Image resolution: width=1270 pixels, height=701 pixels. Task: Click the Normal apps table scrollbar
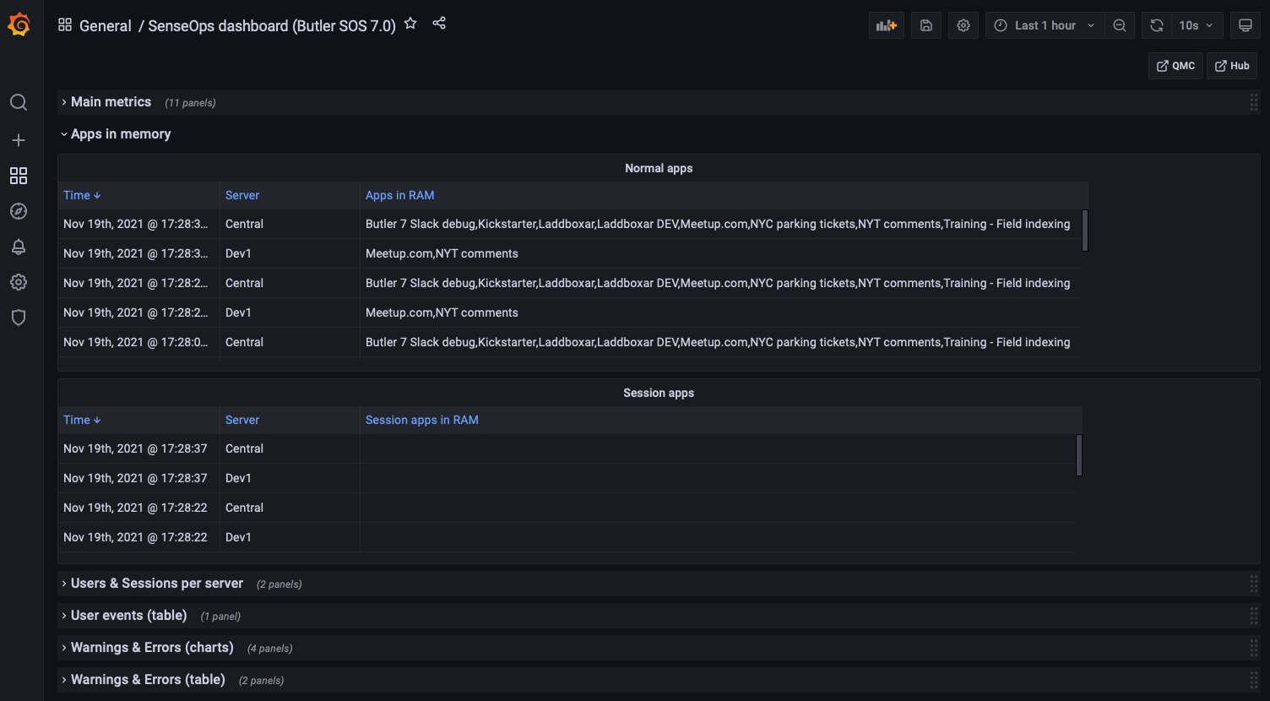point(1085,231)
